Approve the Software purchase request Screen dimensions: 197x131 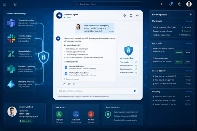[x=179, y=62]
